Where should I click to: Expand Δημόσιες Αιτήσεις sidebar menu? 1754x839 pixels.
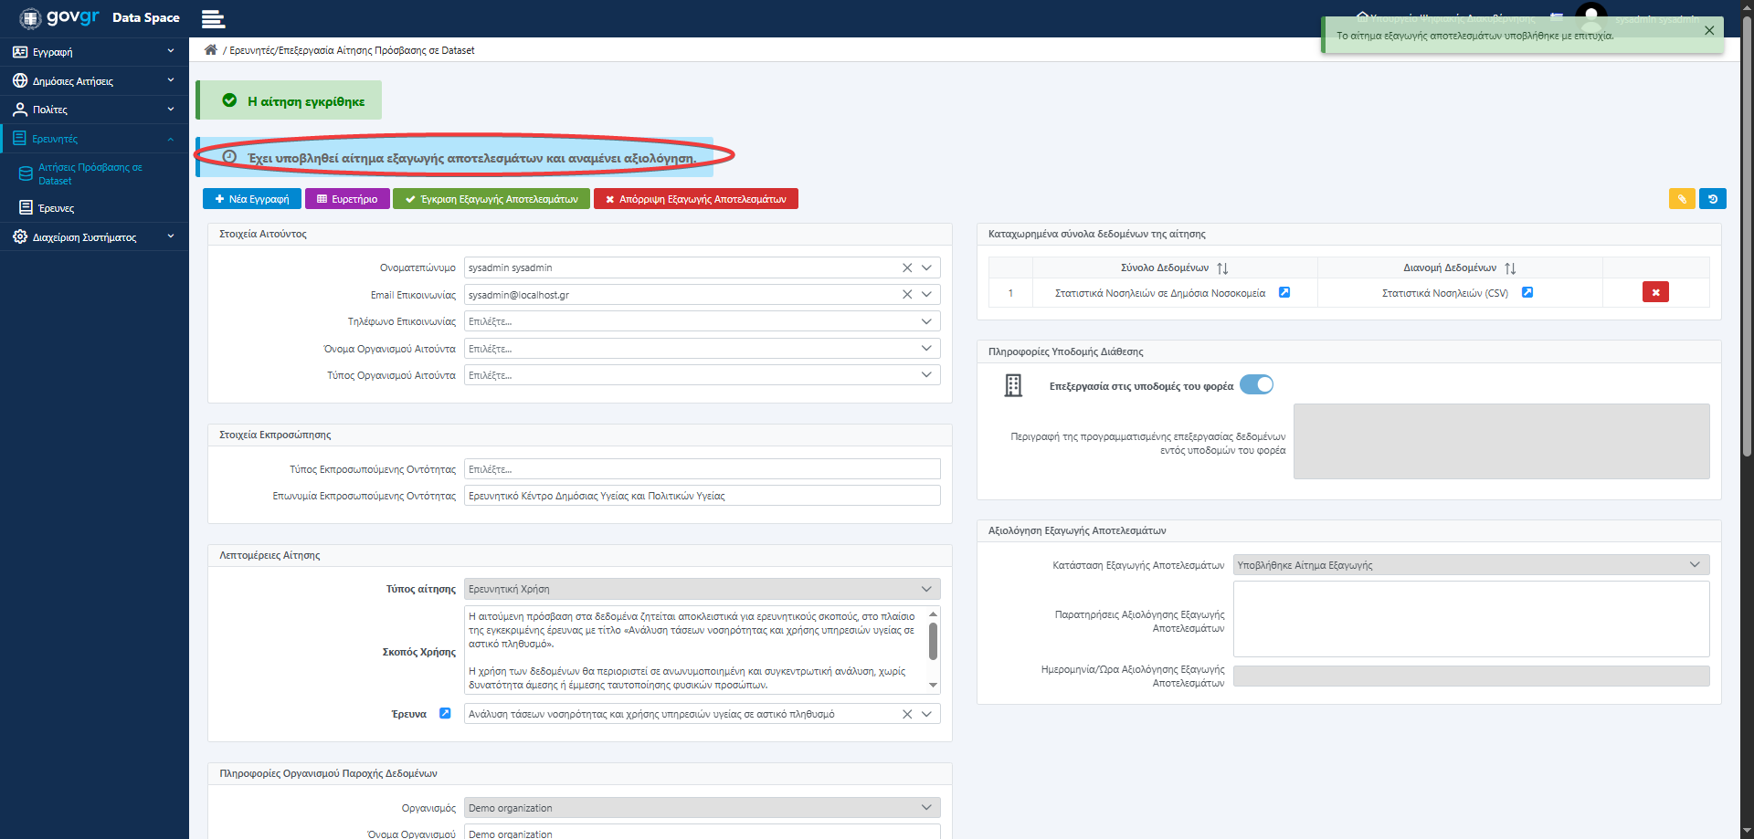pyautogui.click(x=94, y=81)
